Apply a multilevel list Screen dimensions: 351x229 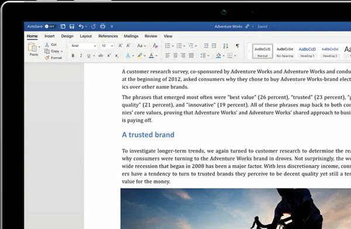click(191, 46)
